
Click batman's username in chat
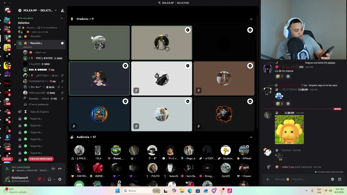tap(286, 150)
